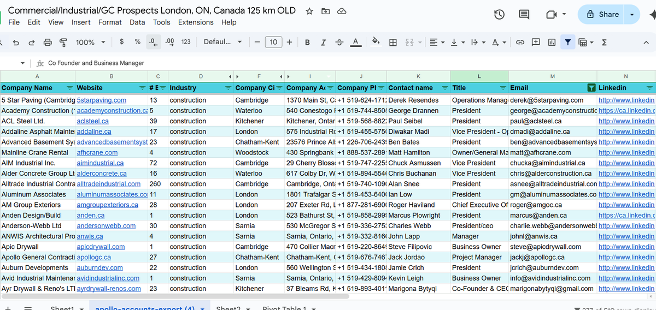Star the document title
The width and height of the screenshot is (656, 310).
point(309,11)
